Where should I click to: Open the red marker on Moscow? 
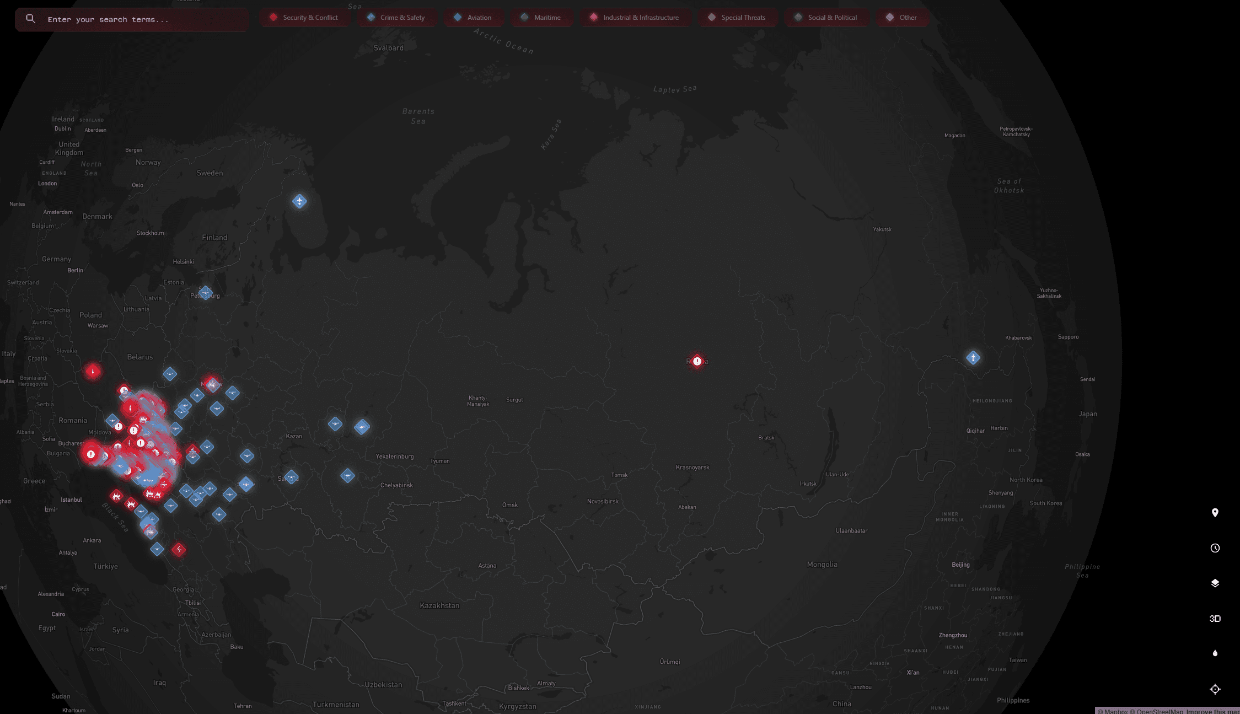point(212,384)
